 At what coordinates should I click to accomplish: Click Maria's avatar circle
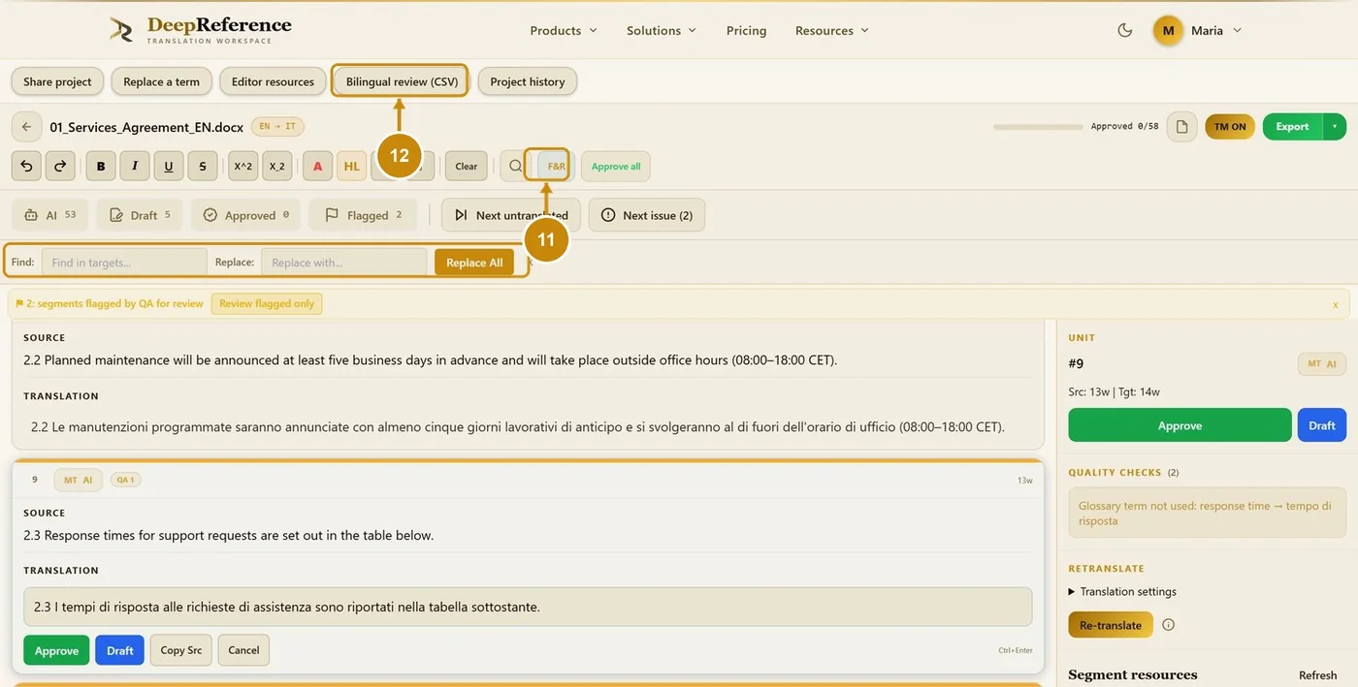(x=1168, y=30)
